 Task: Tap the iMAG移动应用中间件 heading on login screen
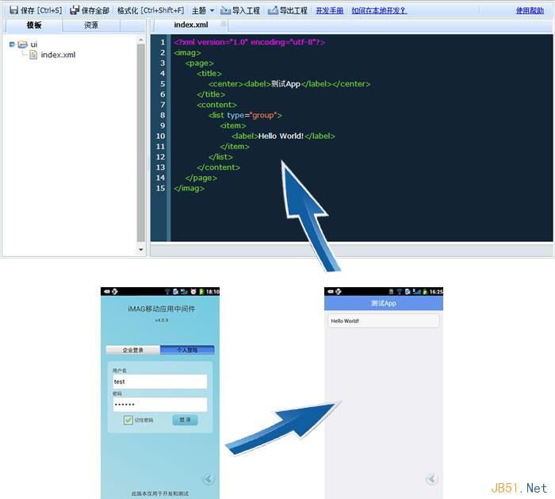(x=162, y=309)
